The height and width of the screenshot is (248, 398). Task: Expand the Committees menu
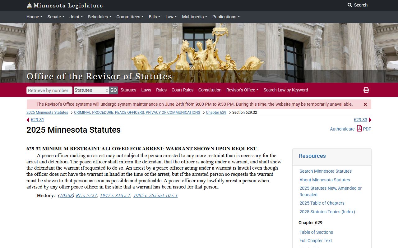tap(130, 17)
